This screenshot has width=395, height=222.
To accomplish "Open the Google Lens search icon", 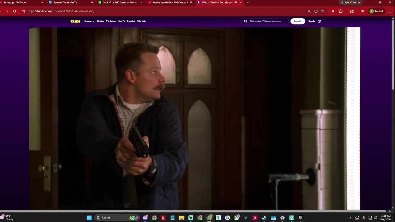I will coord(351,11).
